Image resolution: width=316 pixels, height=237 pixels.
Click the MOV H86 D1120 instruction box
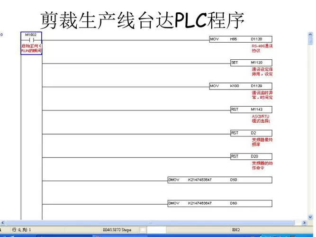241,39
